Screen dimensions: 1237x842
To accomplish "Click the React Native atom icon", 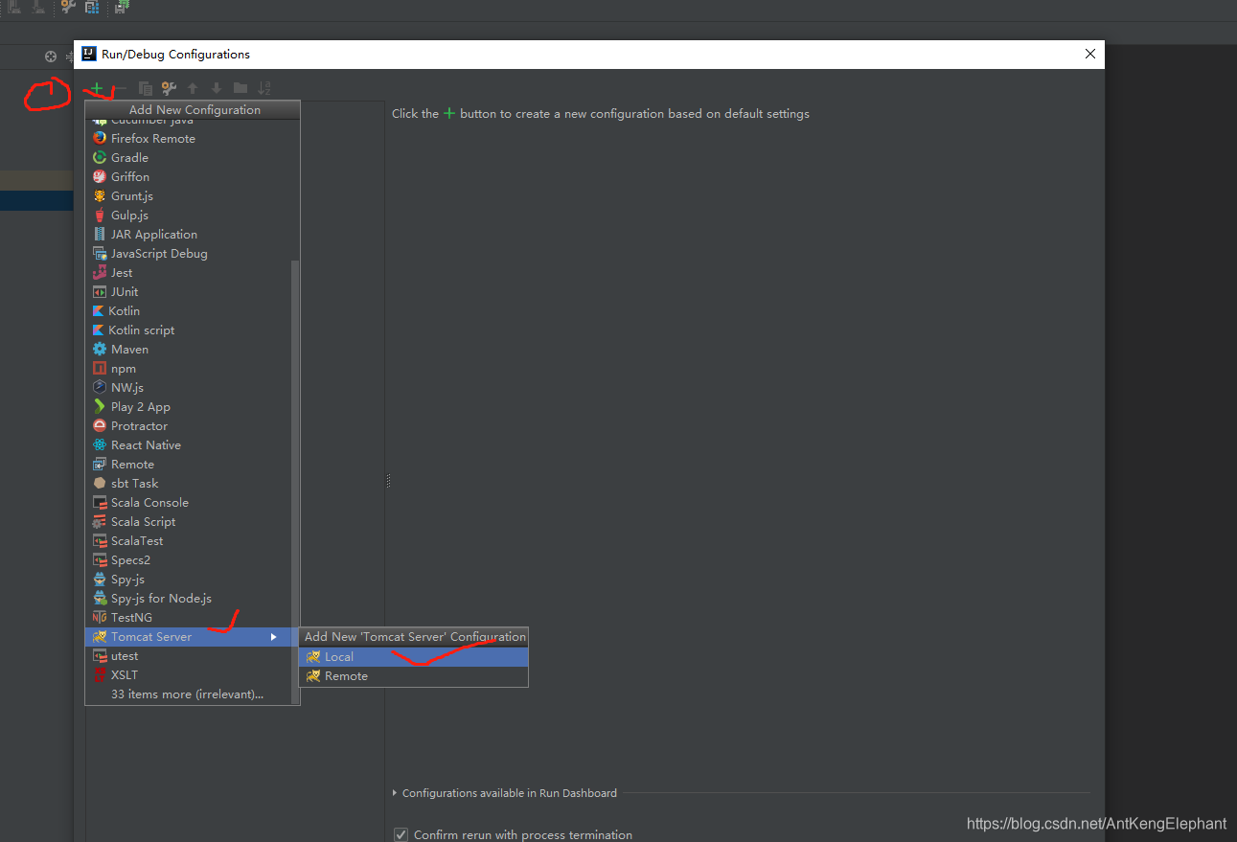I will [100, 444].
